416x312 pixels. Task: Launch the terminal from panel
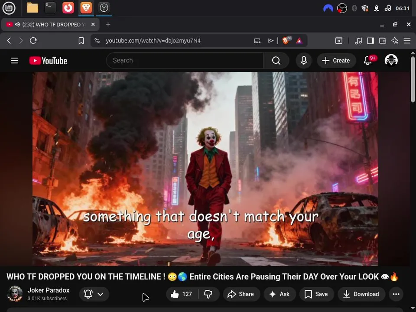click(50, 8)
